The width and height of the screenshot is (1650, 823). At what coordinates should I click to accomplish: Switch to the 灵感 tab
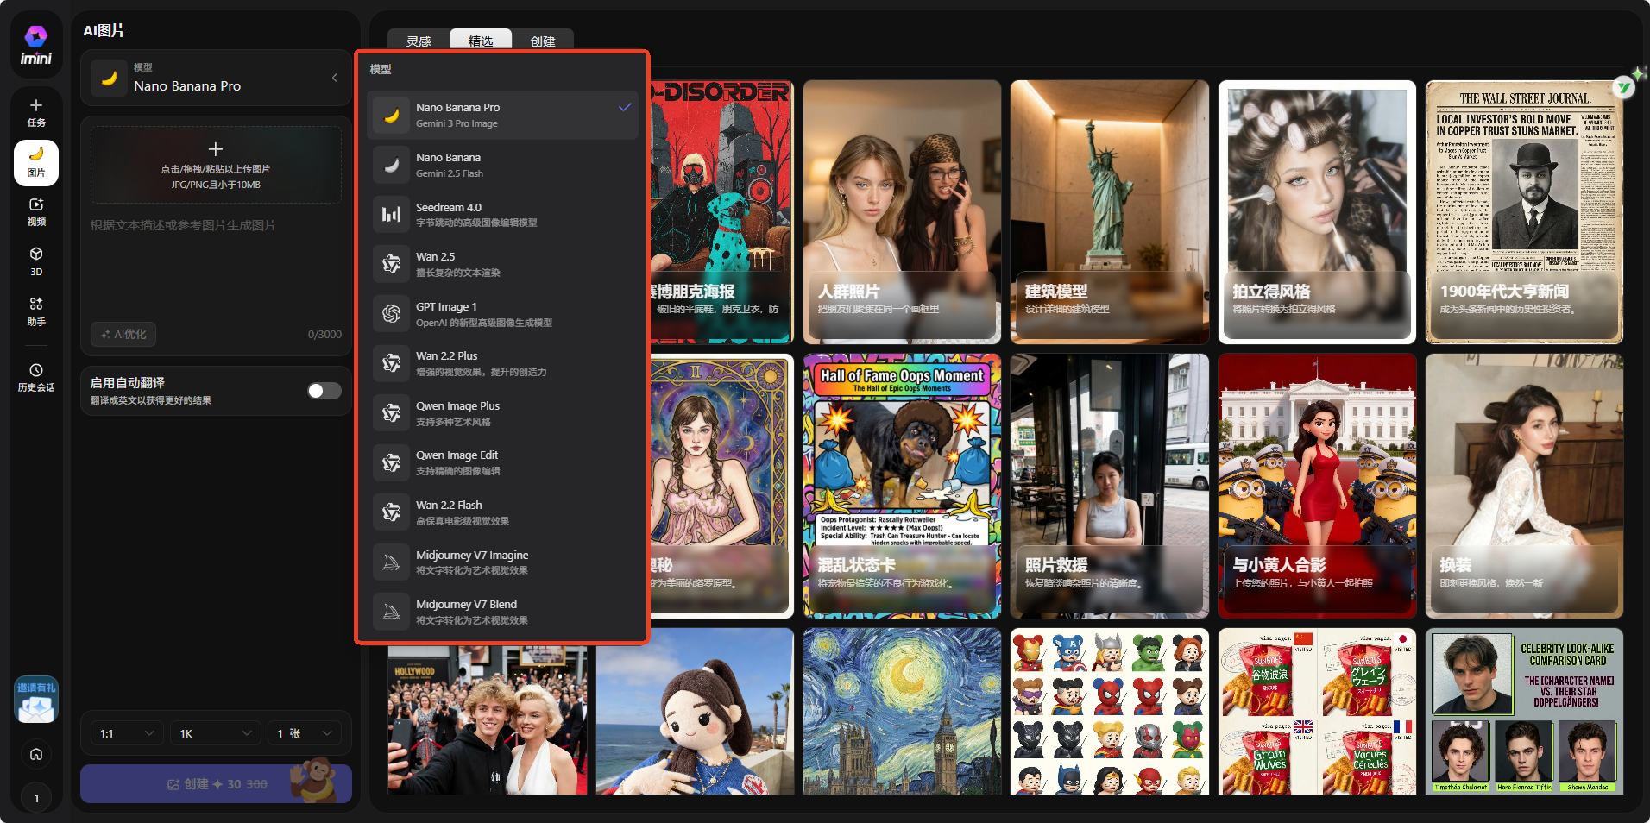(419, 41)
